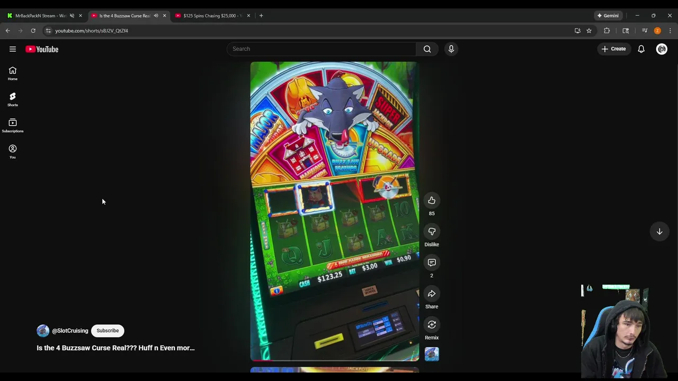Switch to the MrBackPackN Stream tab
The height and width of the screenshot is (381, 678).
coord(40,16)
